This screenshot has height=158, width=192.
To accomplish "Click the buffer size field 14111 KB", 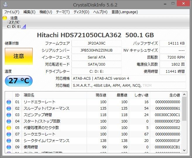I will click(173, 43).
